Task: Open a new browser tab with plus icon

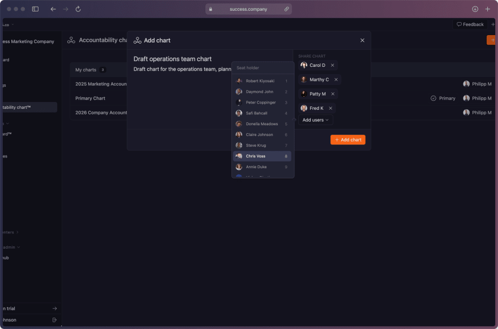Action: coord(487,9)
